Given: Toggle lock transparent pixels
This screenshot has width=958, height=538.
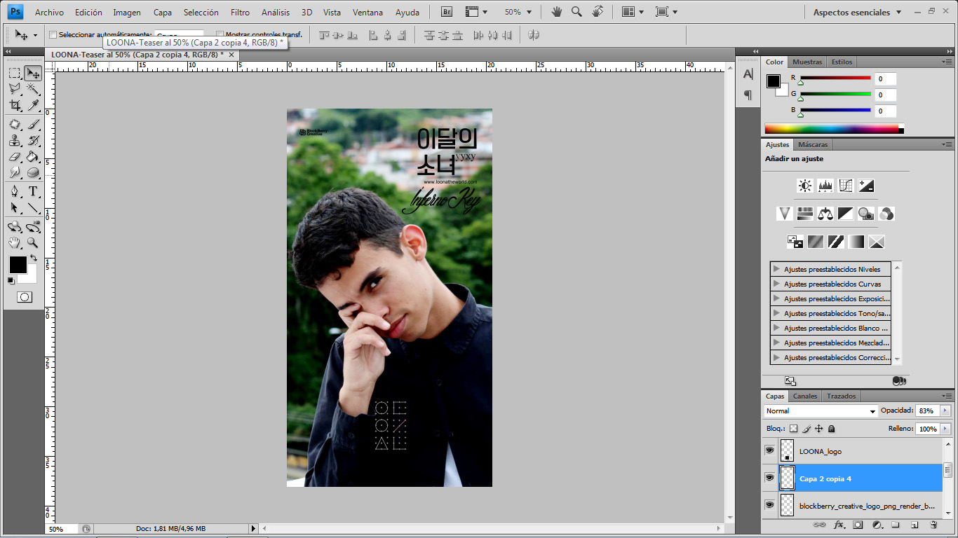Looking at the screenshot, I should coord(793,428).
